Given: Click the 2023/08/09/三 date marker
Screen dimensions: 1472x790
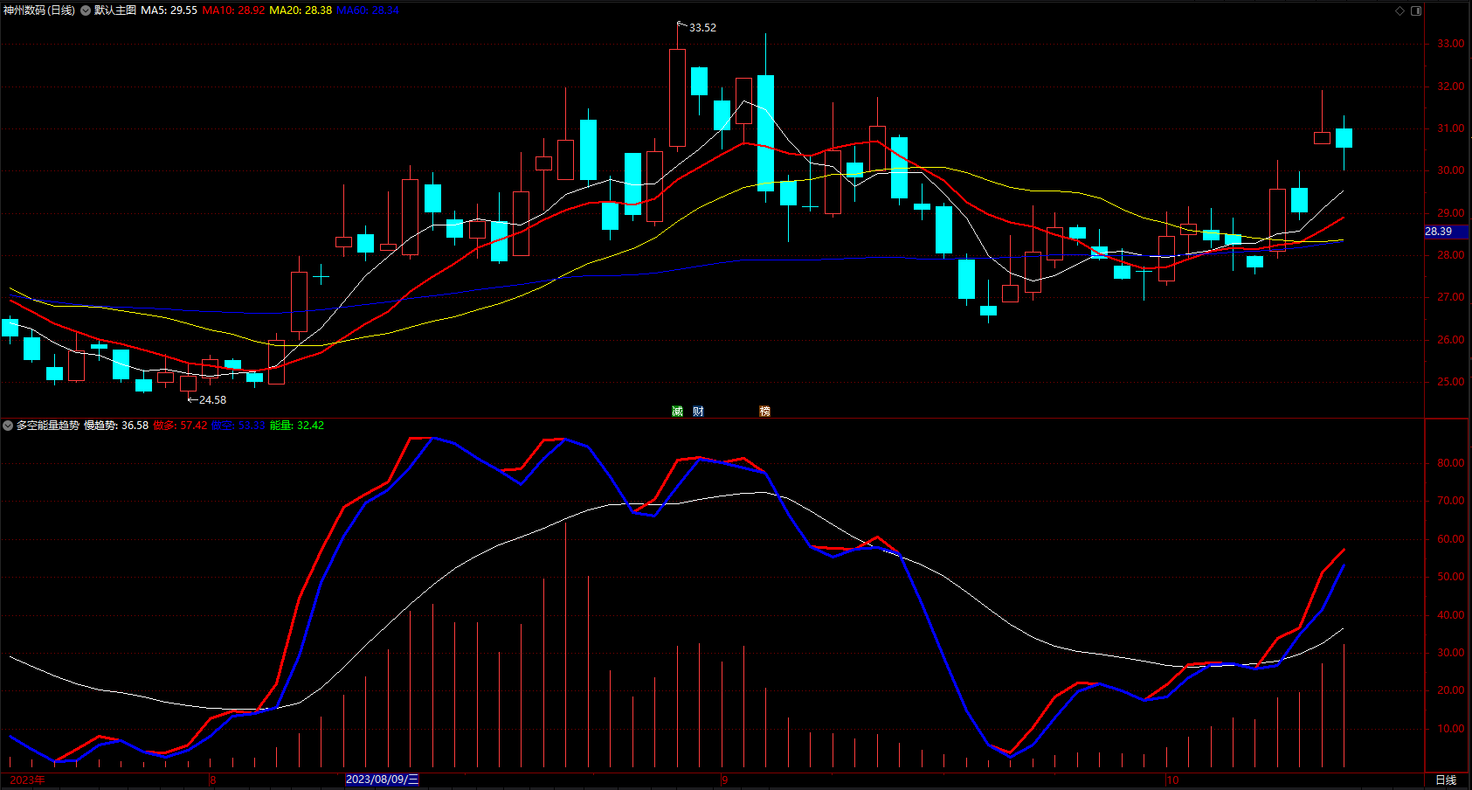Looking at the screenshot, I should tap(382, 780).
